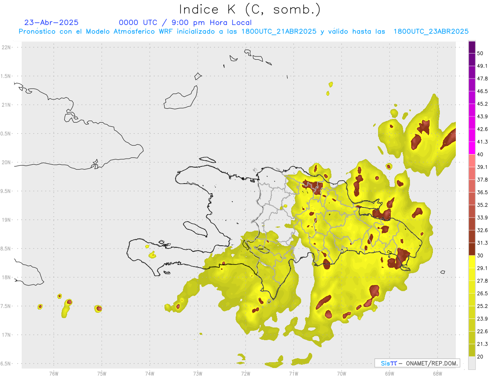
Task: Click the longitude label '70W'
Action: click(x=341, y=374)
